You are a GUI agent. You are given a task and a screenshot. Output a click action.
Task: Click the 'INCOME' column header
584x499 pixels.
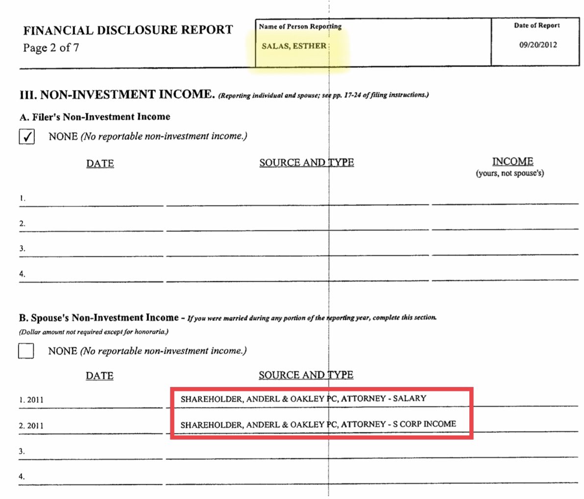tap(513, 161)
